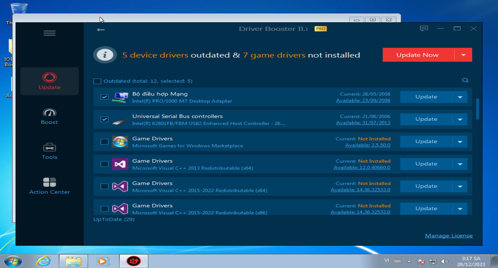
Task: Show hidden tray icons arrow
Action: tap(409, 261)
